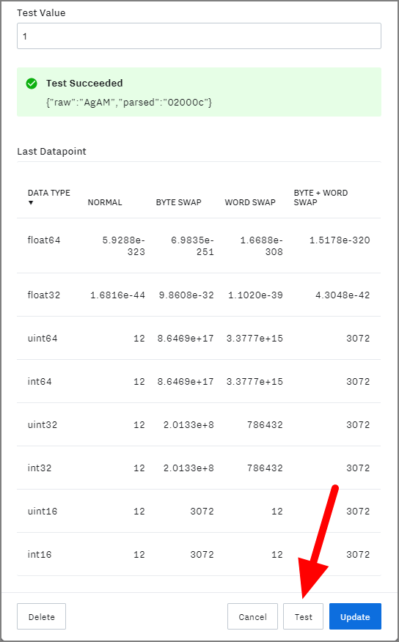Cancel the dialog

[x=252, y=616]
